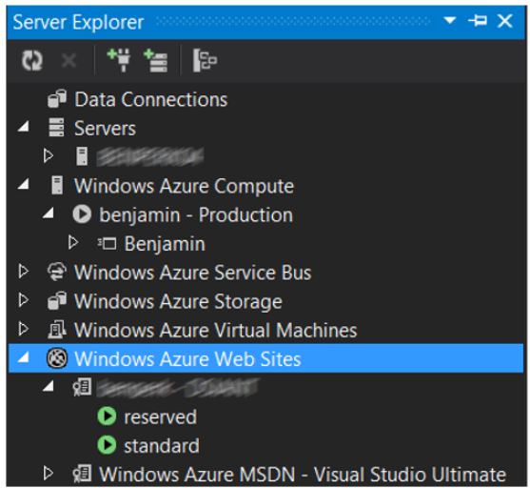Image resolution: width=530 pixels, height=488 pixels.
Task: Click the disabled Stop Refresh icon
Action: [69, 61]
